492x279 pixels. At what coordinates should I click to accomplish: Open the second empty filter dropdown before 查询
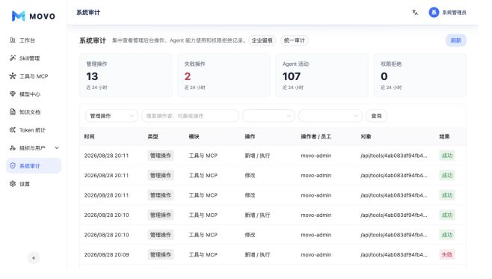tap(330, 116)
